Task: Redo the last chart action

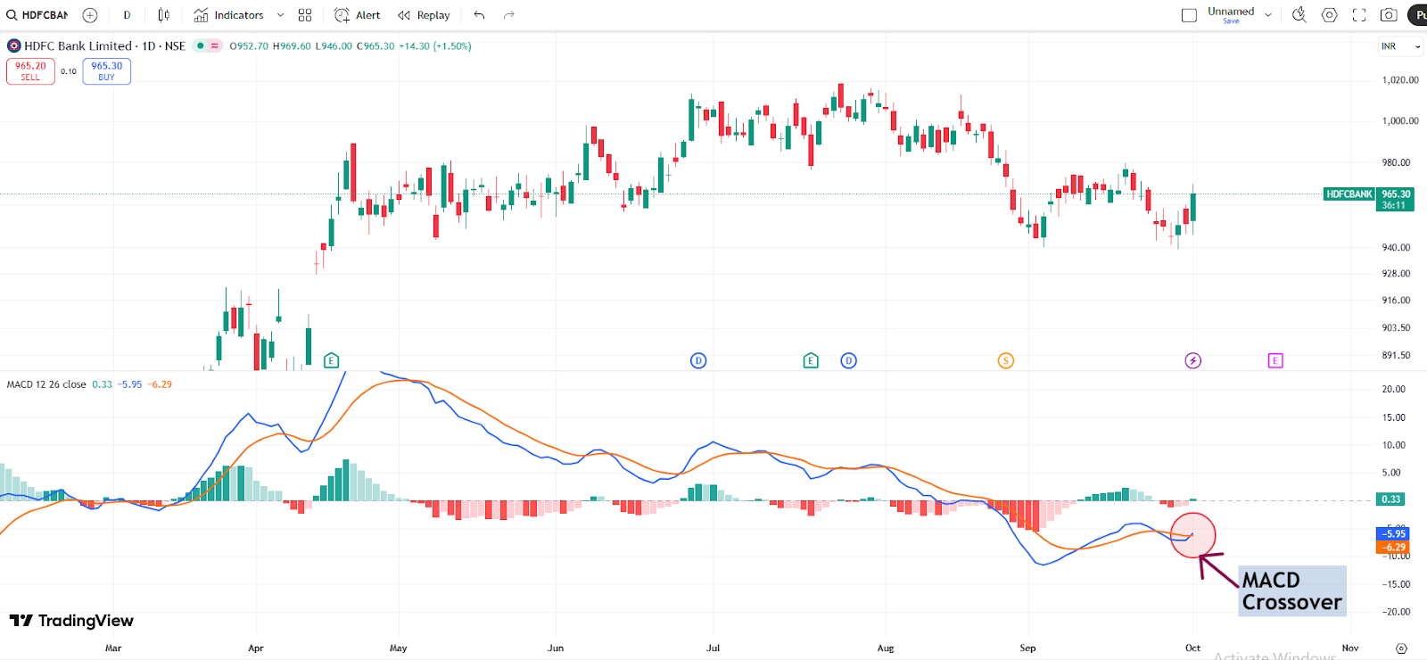Action: pos(509,15)
